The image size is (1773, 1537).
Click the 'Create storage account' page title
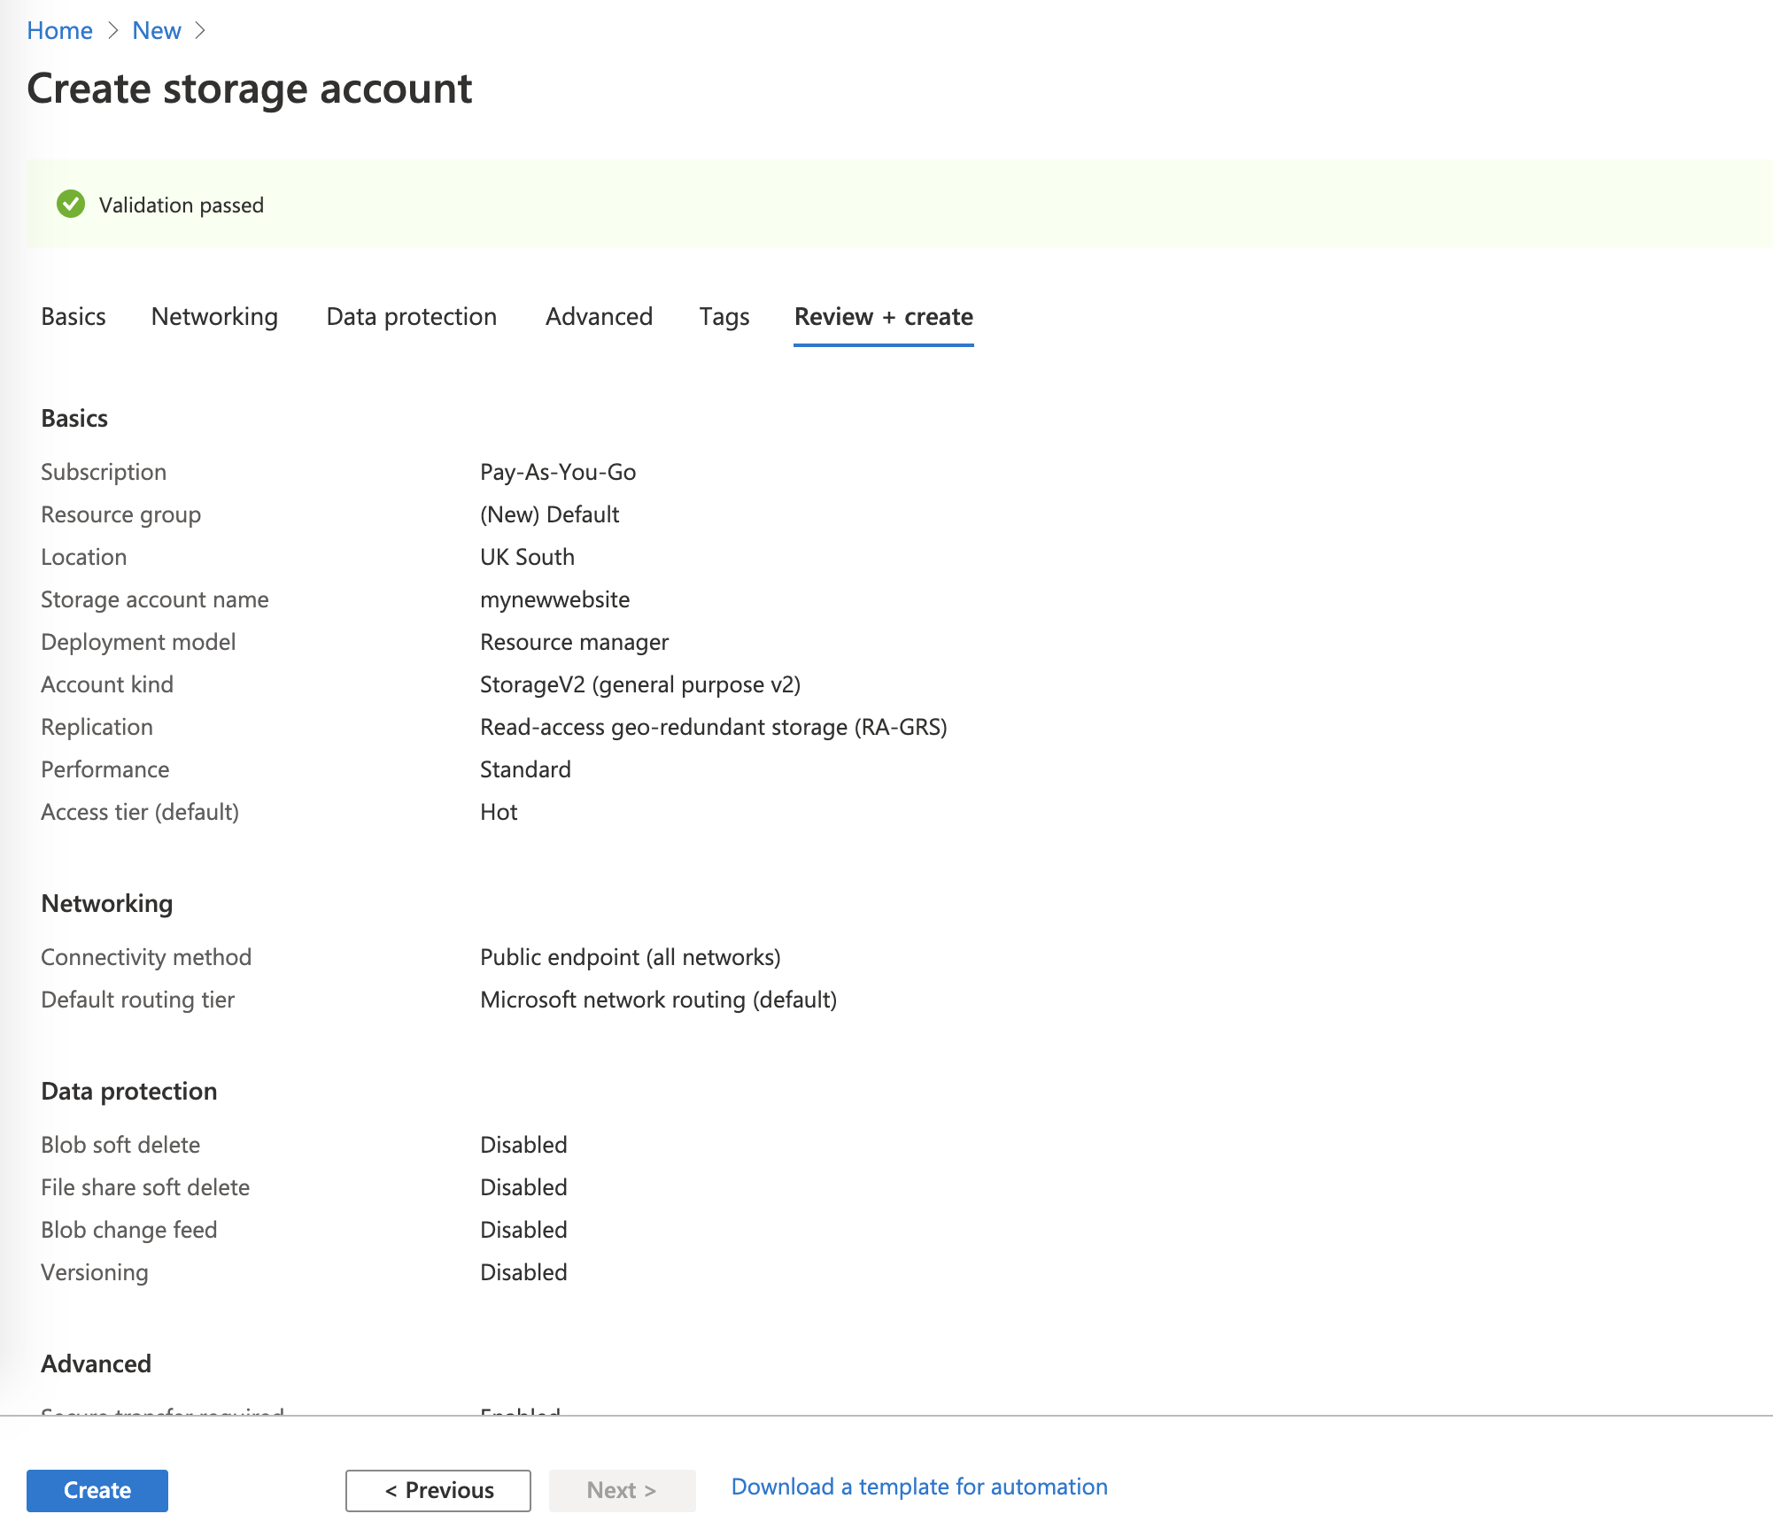250,89
